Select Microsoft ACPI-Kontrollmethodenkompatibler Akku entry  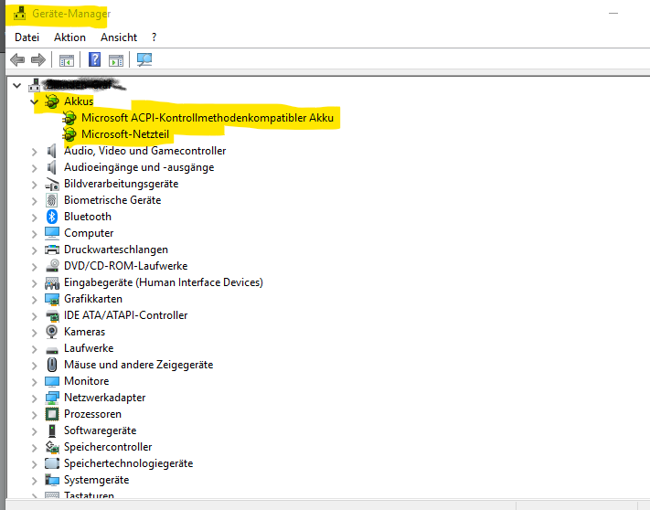208,118
